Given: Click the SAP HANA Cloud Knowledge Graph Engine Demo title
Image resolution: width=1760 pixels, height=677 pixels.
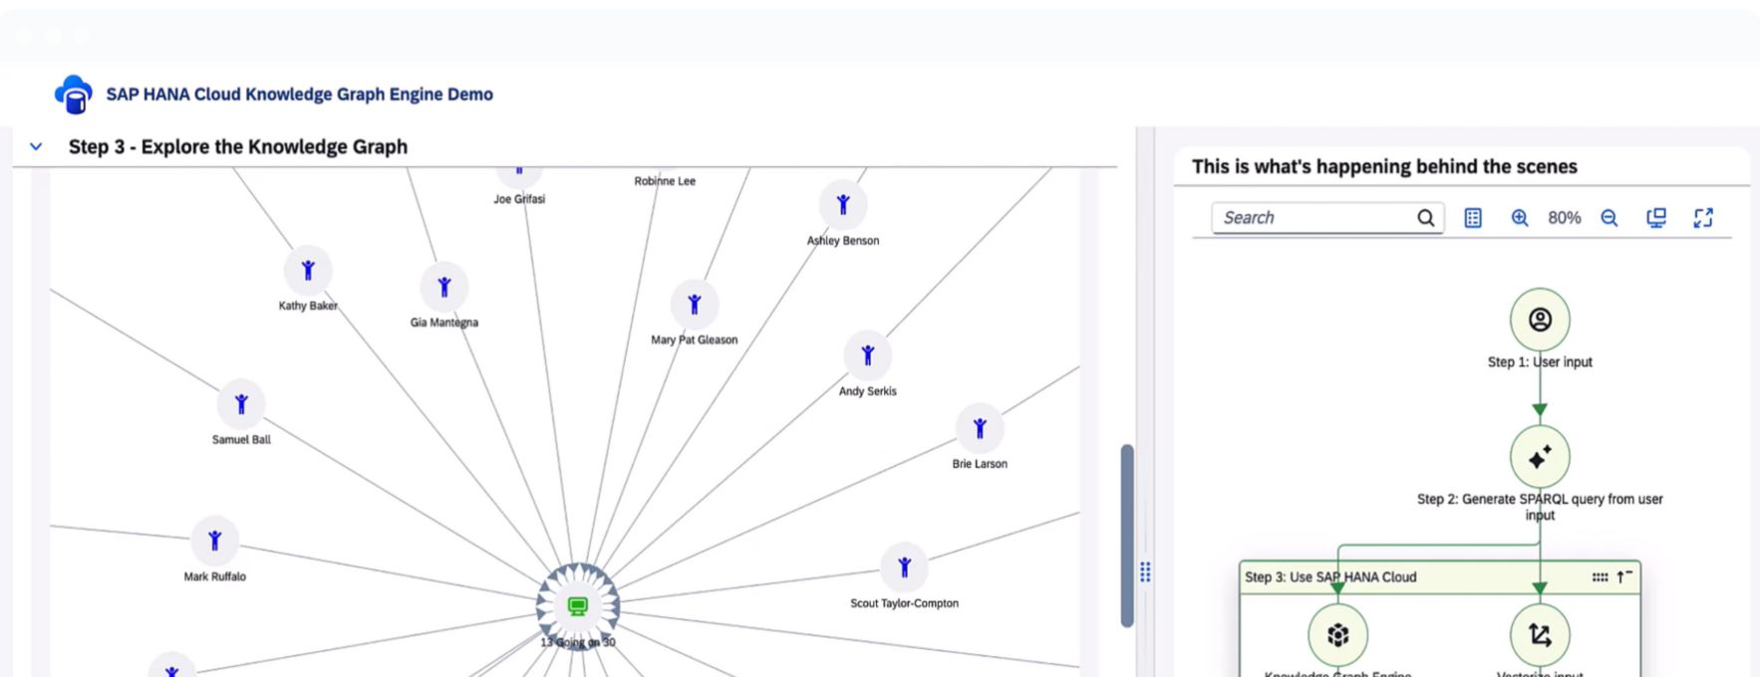Looking at the screenshot, I should (x=300, y=95).
